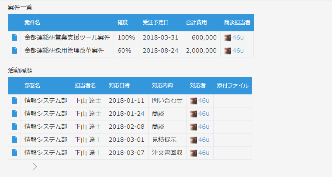Select 金都運総研採用管理改革案件 cell
Viewport: 332px width, 177px height.
click(67, 50)
